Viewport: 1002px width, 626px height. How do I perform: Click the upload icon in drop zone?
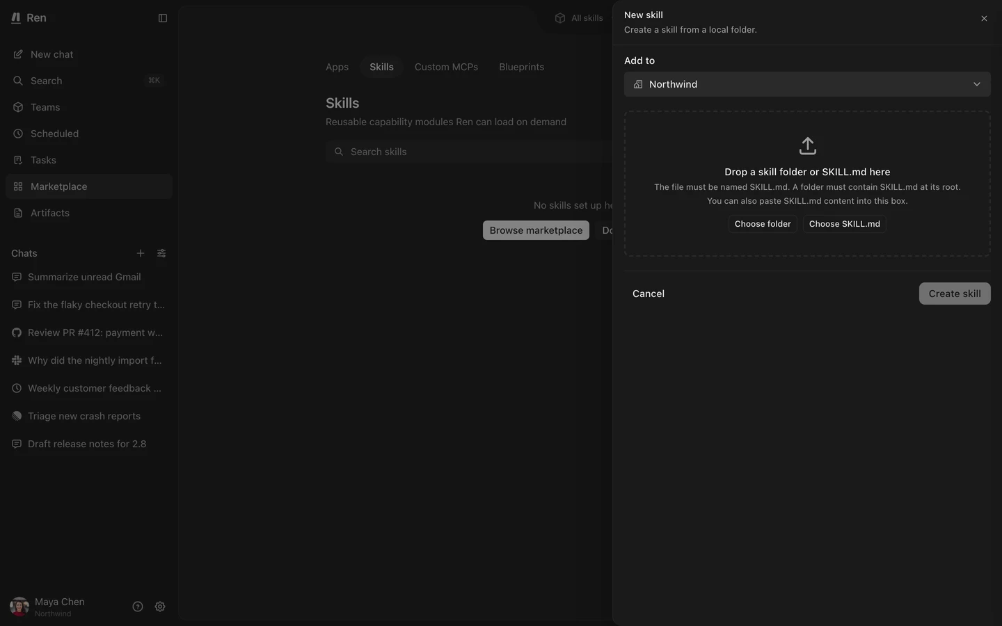point(807,146)
